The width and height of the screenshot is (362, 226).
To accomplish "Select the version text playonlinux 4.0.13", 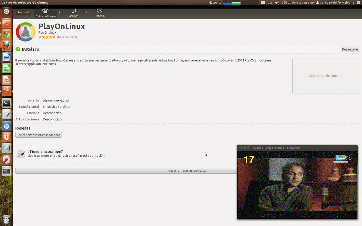I will pos(56,100).
